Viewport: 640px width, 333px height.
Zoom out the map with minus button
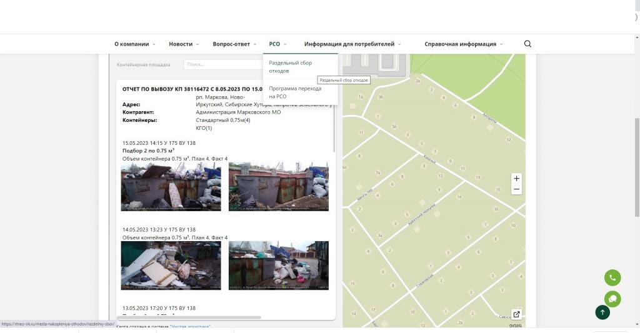tap(516, 189)
